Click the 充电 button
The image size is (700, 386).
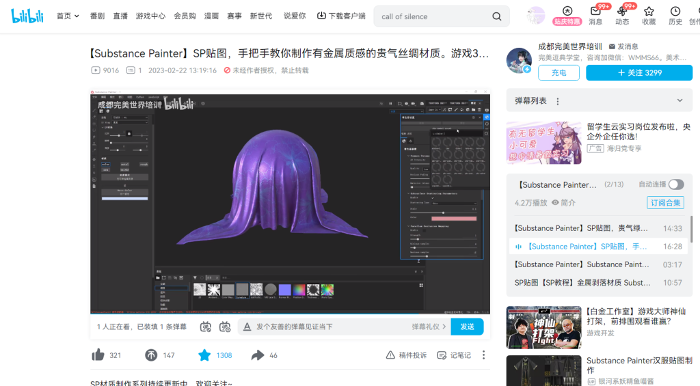[x=559, y=72]
